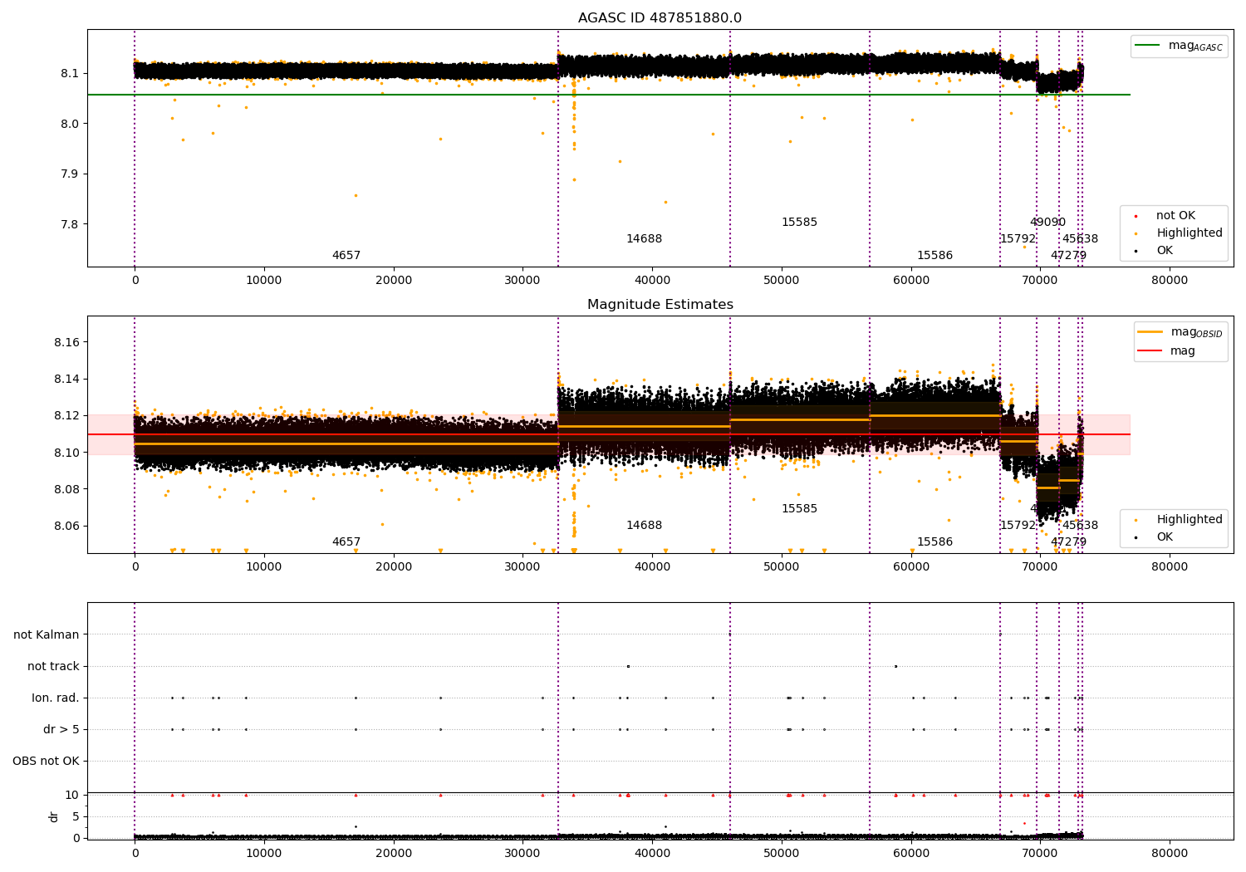Click the 80000 x-axis tick in top plot
Viewport: 1246px width, 872px height.
[1169, 281]
